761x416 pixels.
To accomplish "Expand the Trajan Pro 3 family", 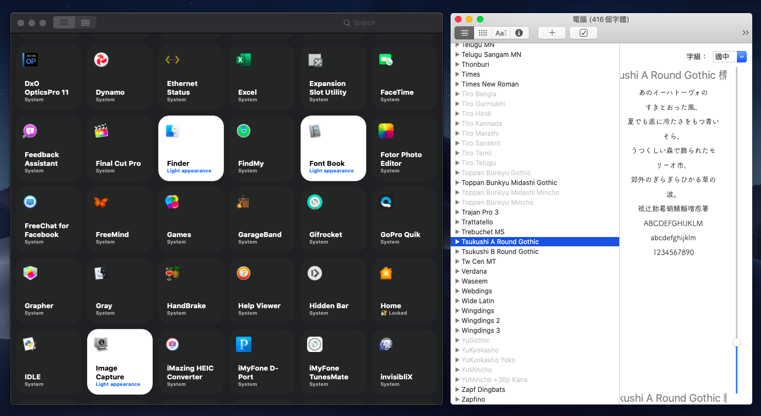I will point(457,212).
